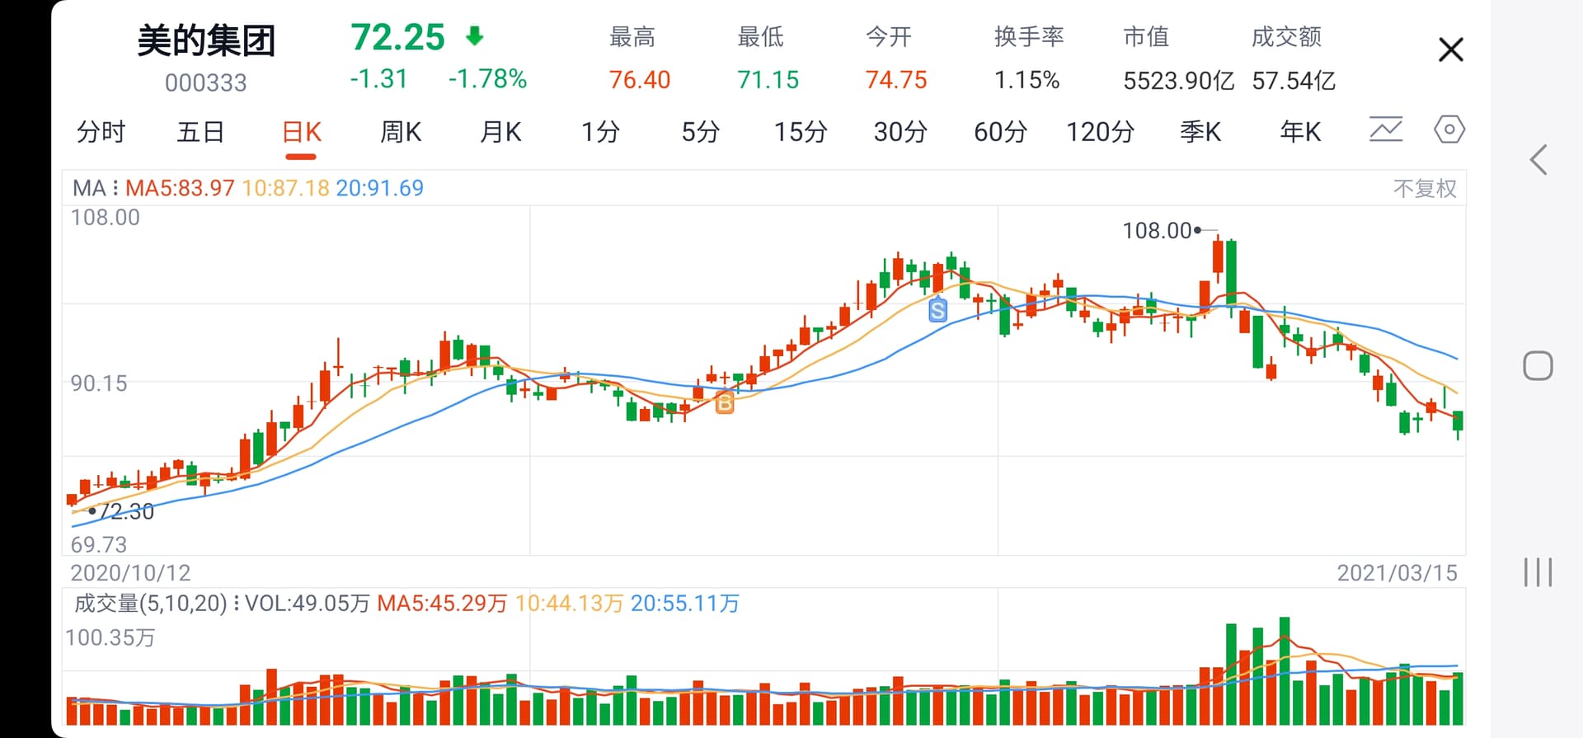Tap 最高 value 76.40
The width and height of the screenshot is (1583, 738).
pos(640,80)
